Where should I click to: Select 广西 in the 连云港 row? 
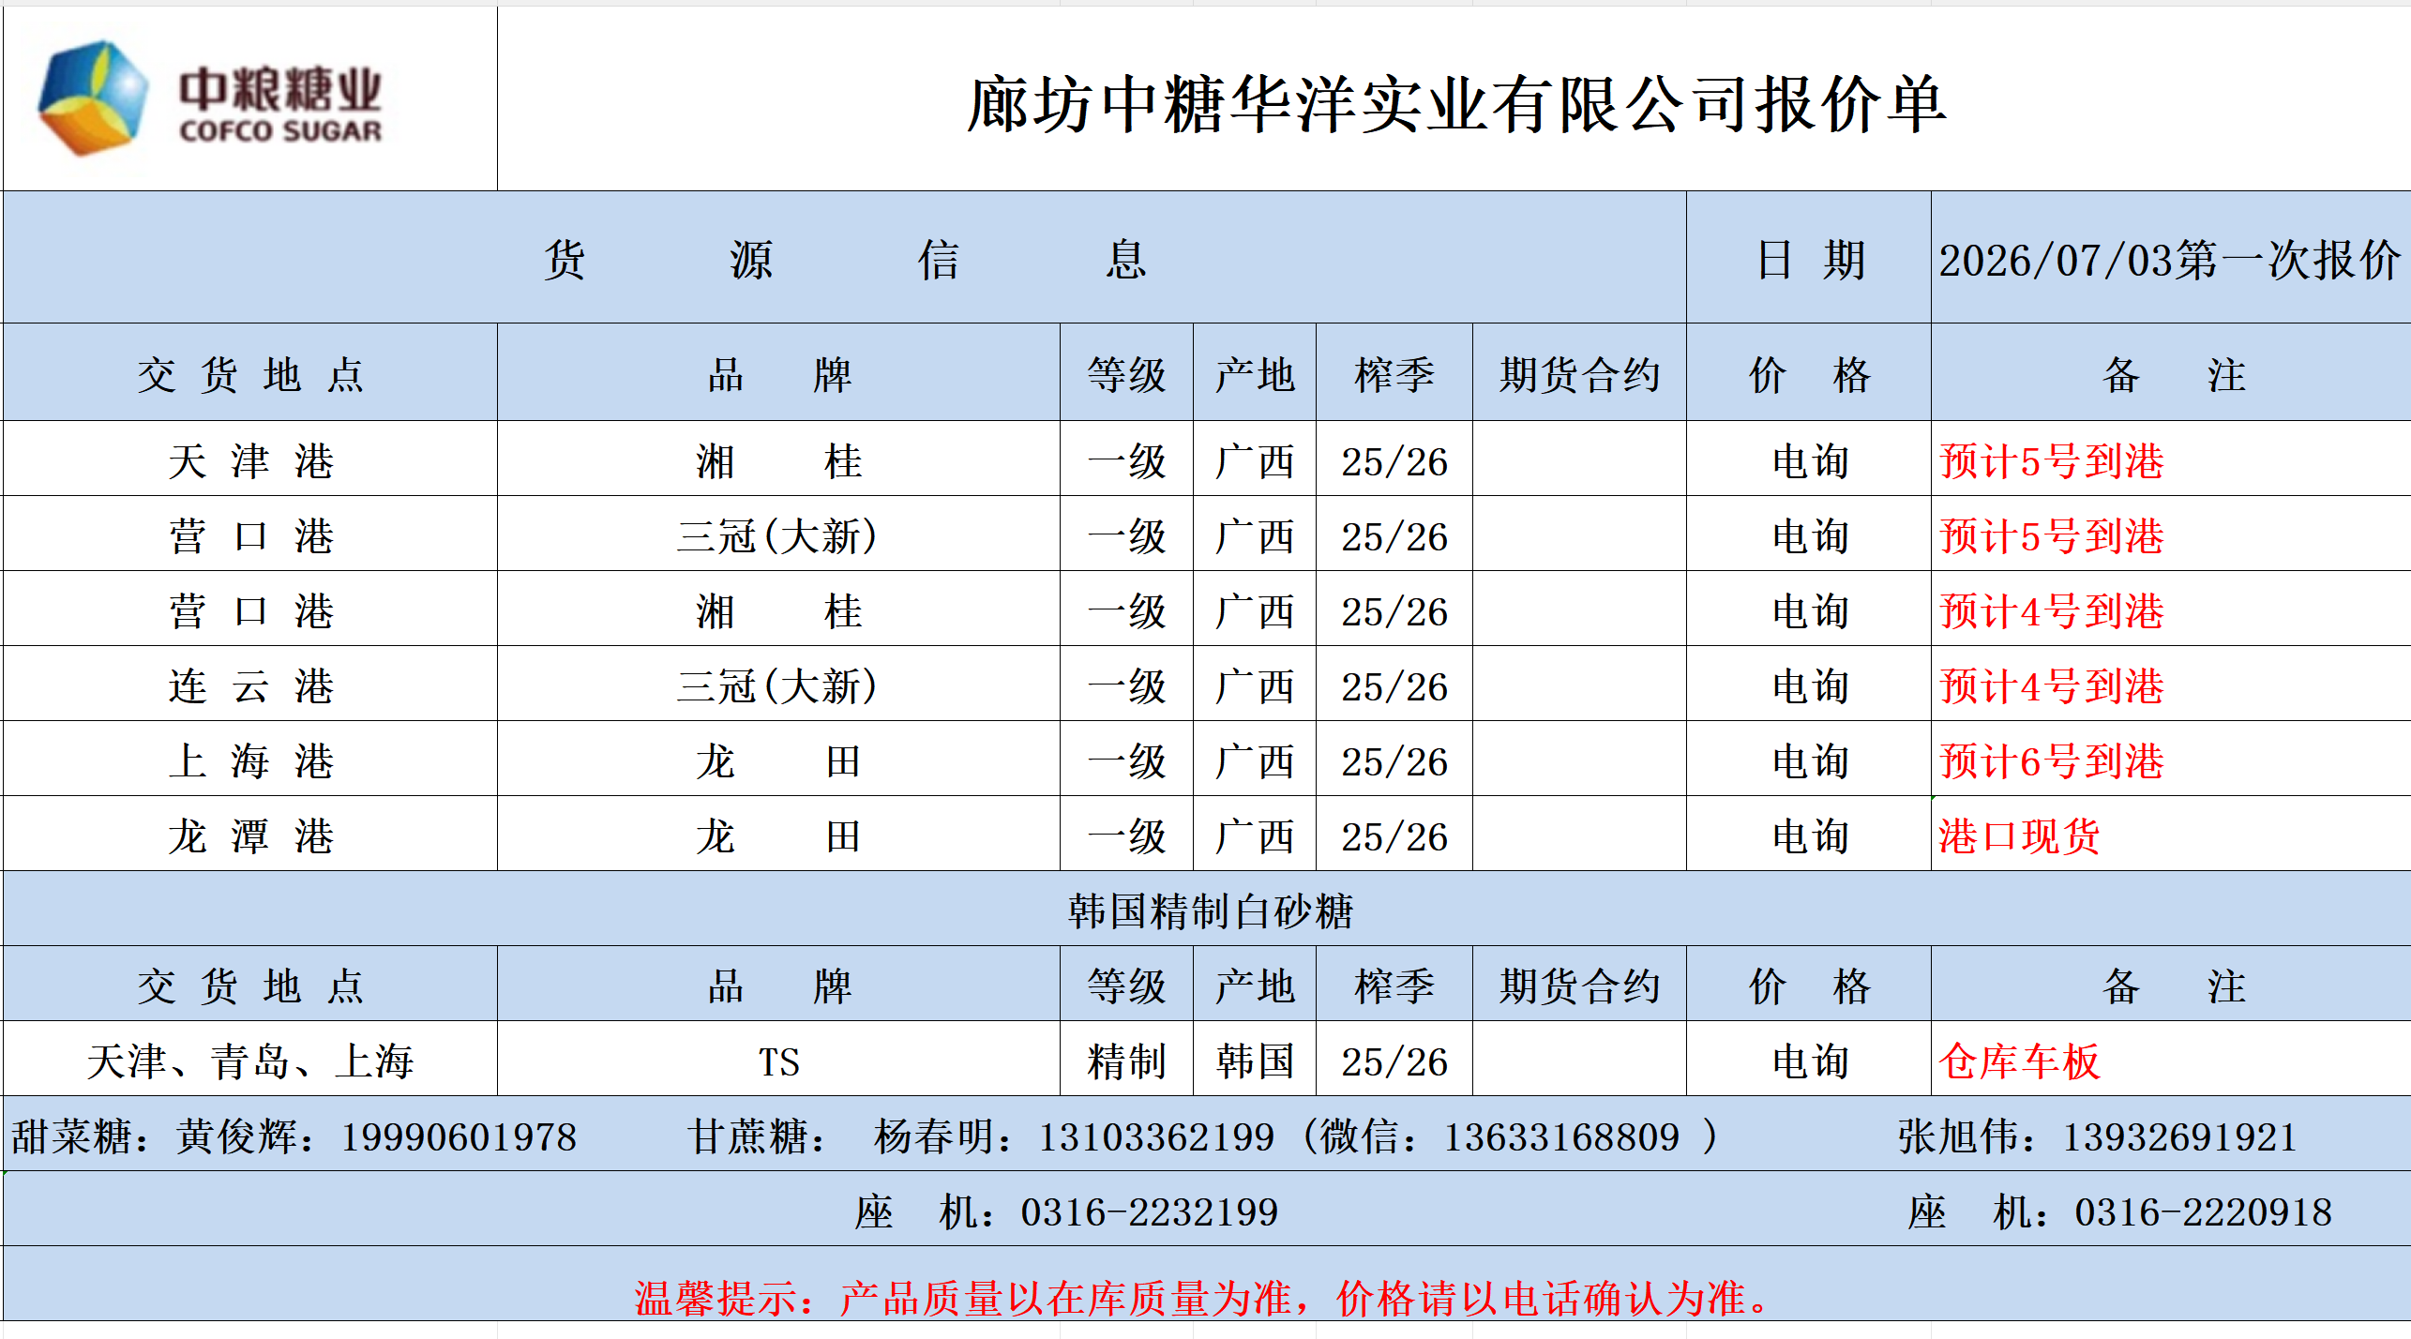click(x=1255, y=685)
